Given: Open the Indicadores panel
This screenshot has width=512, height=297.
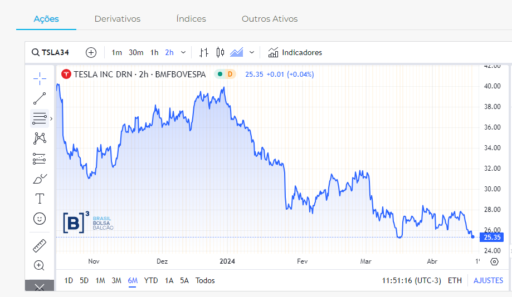Looking at the screenshot, I should 295,52.
